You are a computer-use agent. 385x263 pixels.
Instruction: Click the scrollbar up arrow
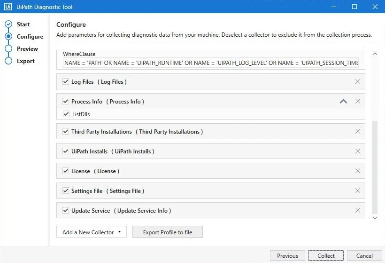[x=375, y=54]
